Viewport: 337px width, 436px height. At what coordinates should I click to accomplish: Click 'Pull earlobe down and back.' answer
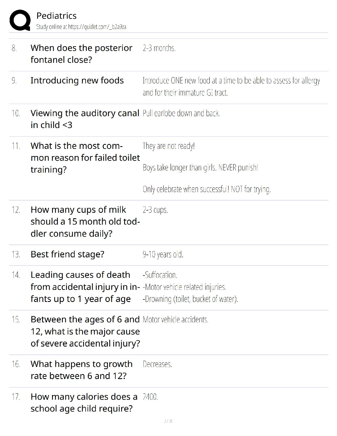181,113
